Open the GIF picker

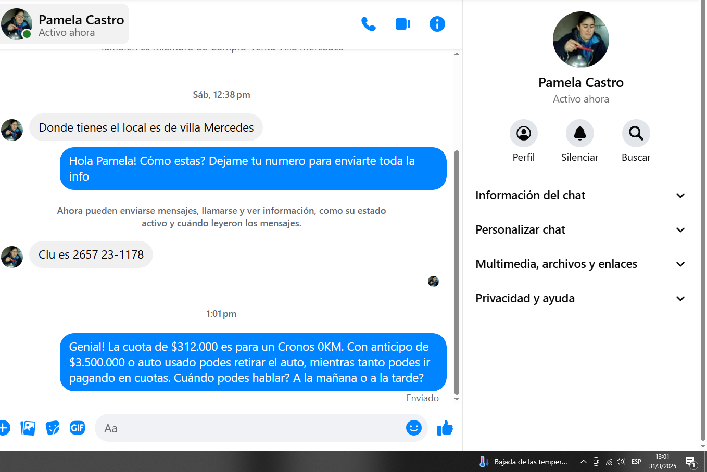pos(78,428)
